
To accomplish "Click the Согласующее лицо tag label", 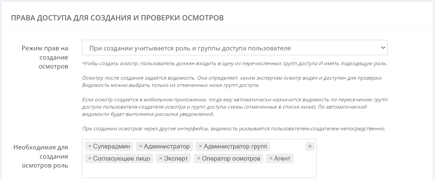I will point(122,159).
